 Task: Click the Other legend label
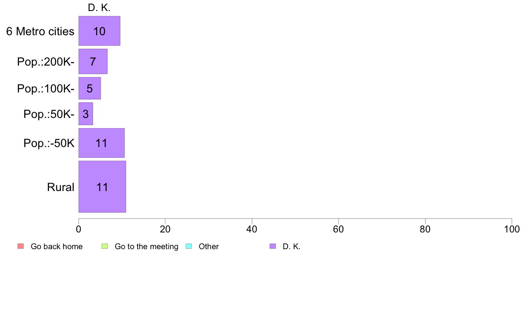click(x=209, y=247)
